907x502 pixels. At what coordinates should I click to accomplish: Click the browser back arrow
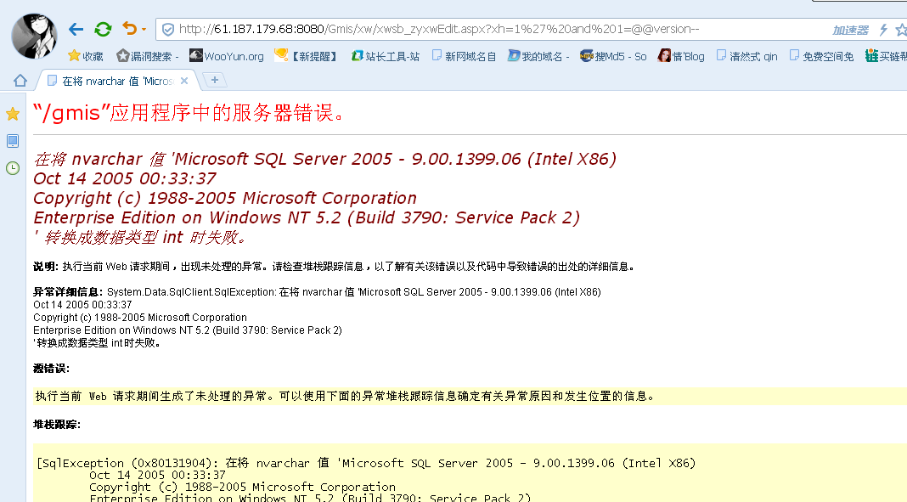click(x=76, y=29)
